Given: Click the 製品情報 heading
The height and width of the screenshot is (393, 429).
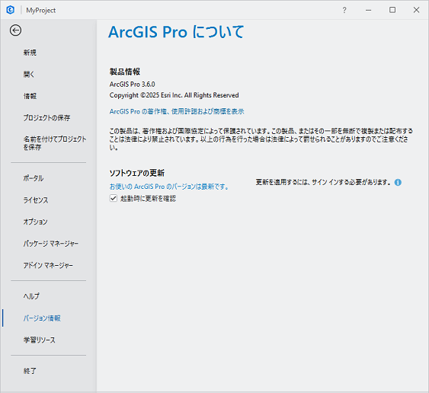Looking at the screenshot, I should click(x=125, y=72).
